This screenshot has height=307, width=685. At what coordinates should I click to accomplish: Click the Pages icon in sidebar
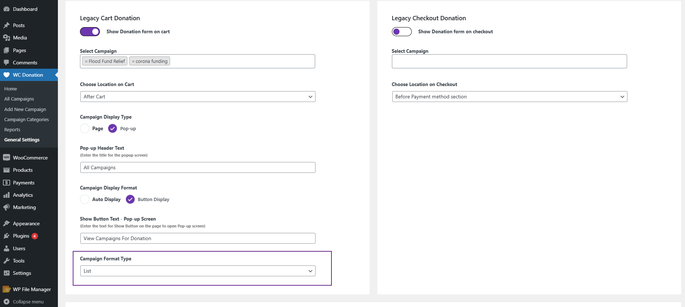(x=7, y=50)
